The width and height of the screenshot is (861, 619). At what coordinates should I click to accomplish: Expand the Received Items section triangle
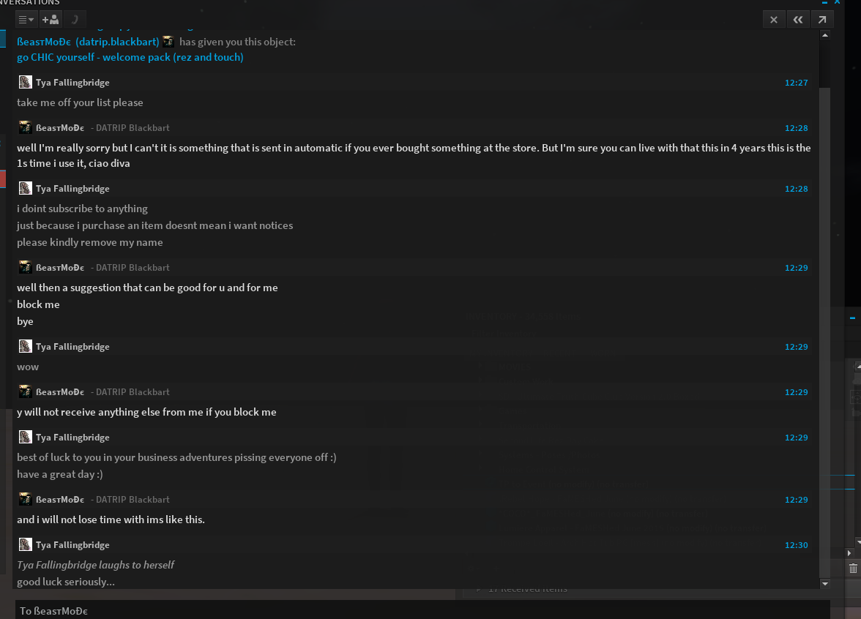point(479,588)
